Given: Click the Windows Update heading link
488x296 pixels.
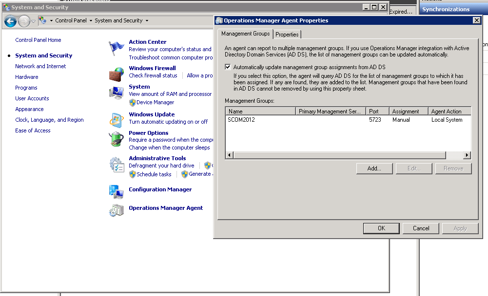Looking at the screenshot, I should [x=152, y=114].
